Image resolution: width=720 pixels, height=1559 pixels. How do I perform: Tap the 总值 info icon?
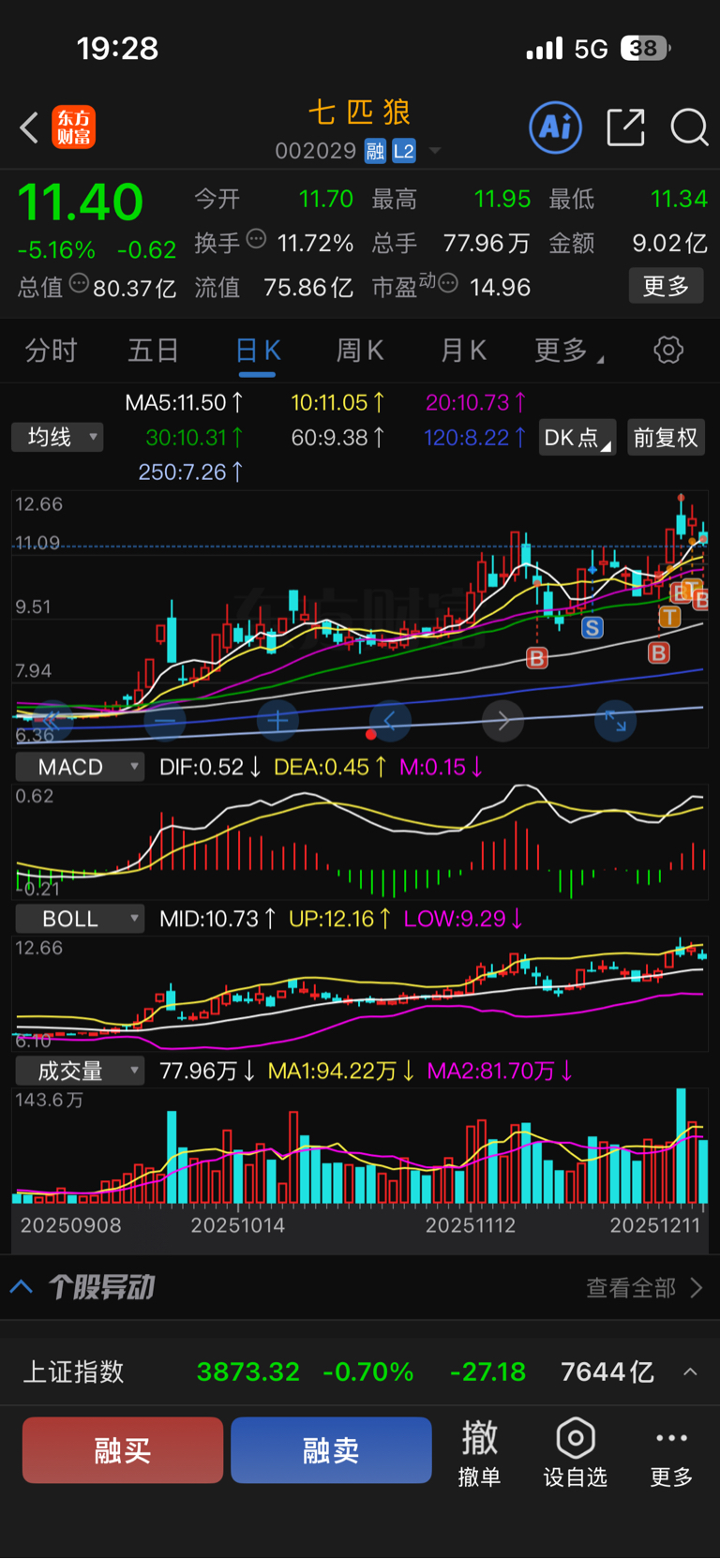pos(79,283)
